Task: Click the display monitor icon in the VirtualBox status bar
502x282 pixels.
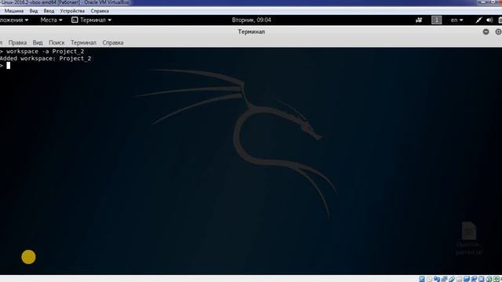Action: [x=467, y=279]
